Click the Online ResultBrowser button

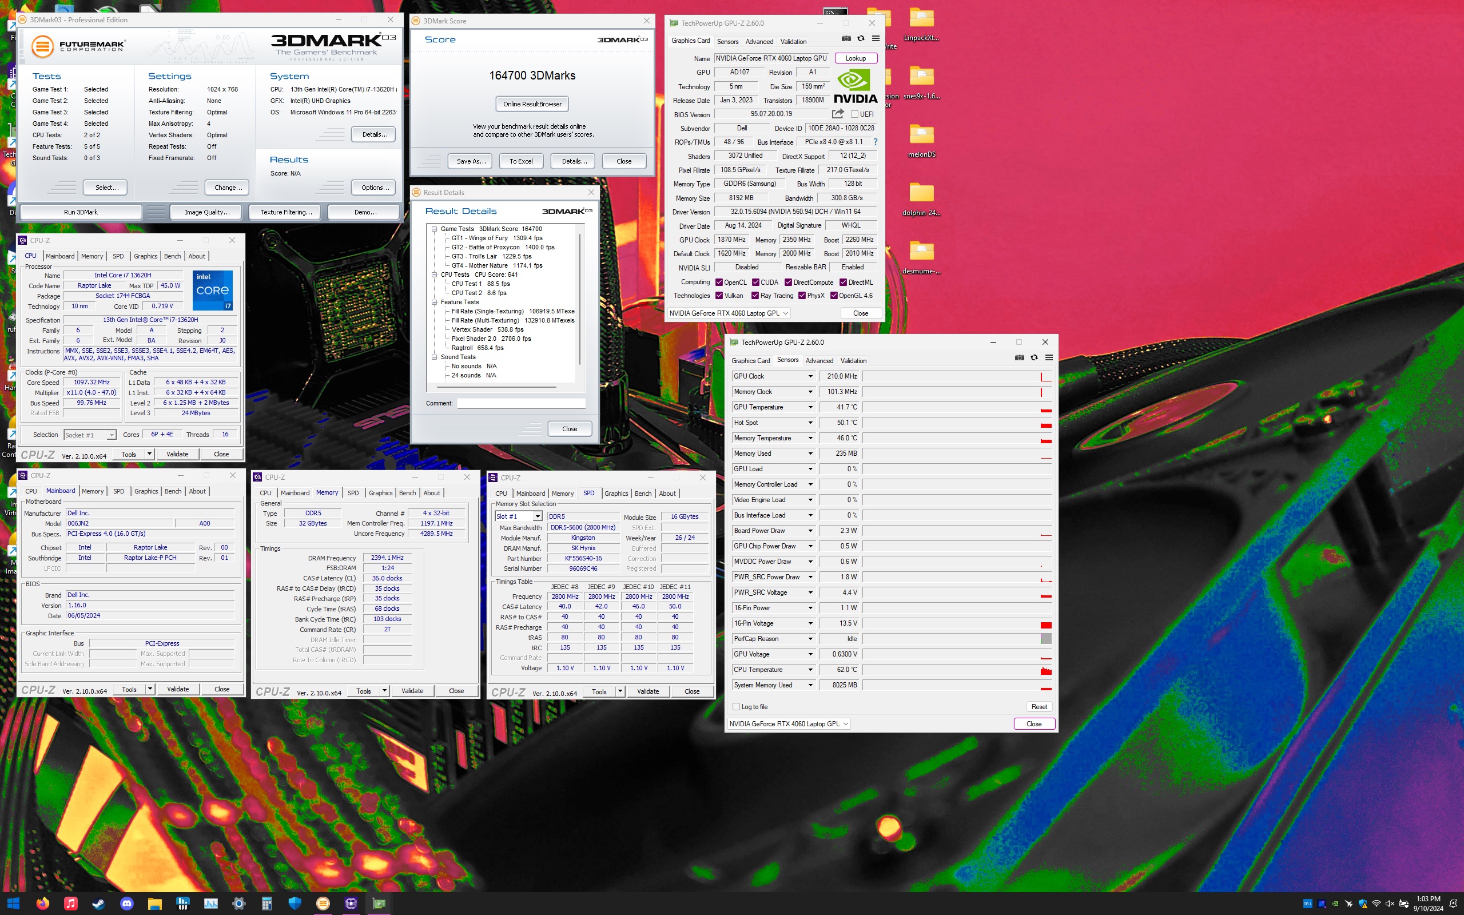[x=532, y=104]
